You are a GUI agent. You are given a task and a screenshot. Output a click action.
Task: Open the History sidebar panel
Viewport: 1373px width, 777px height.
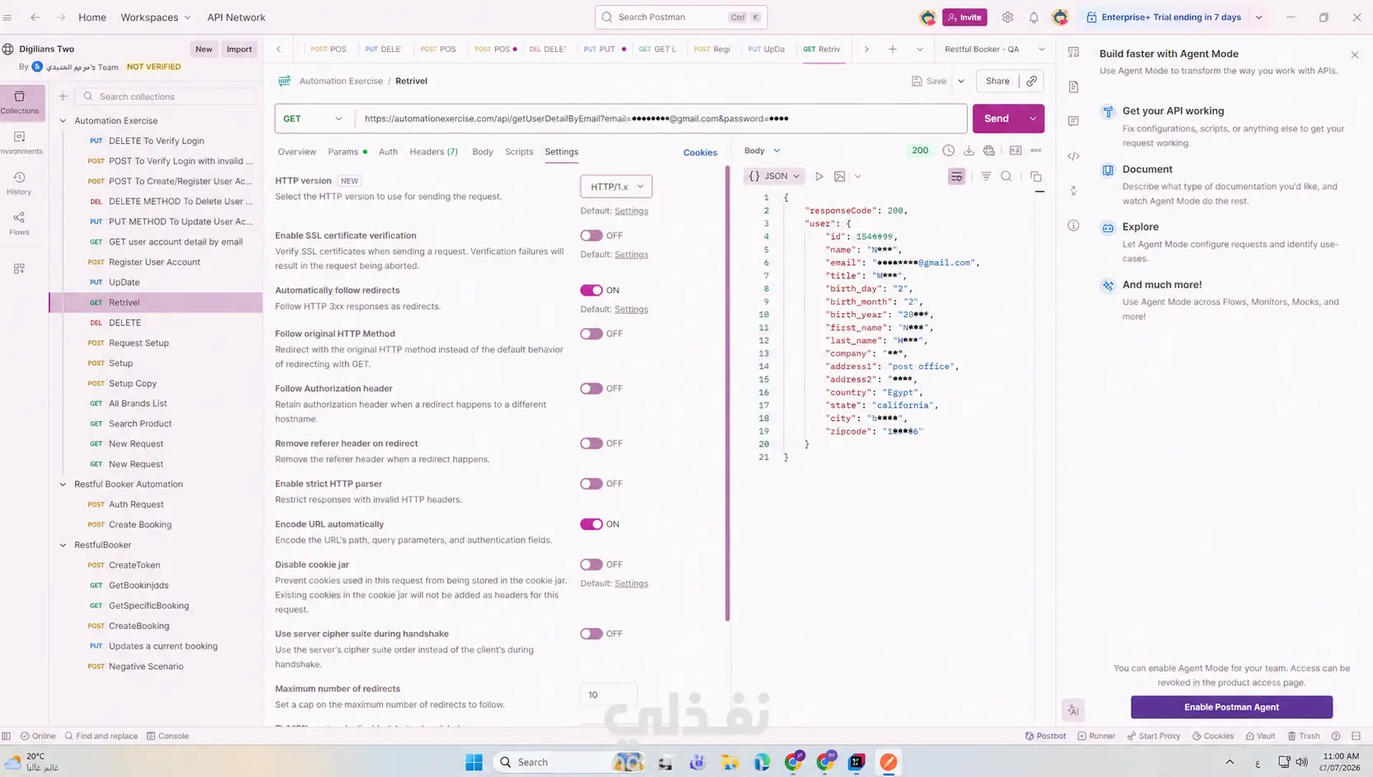click(20, 183)
